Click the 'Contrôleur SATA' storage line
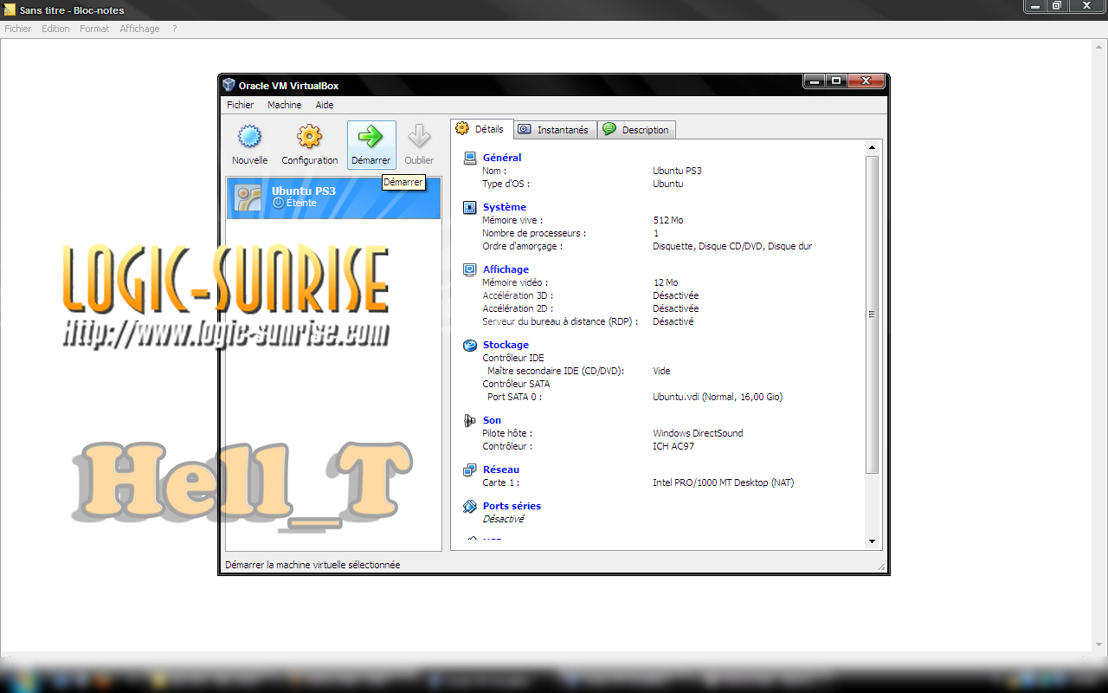Image resolution: width=1108 pixels, height=693 pixels. 516,384
